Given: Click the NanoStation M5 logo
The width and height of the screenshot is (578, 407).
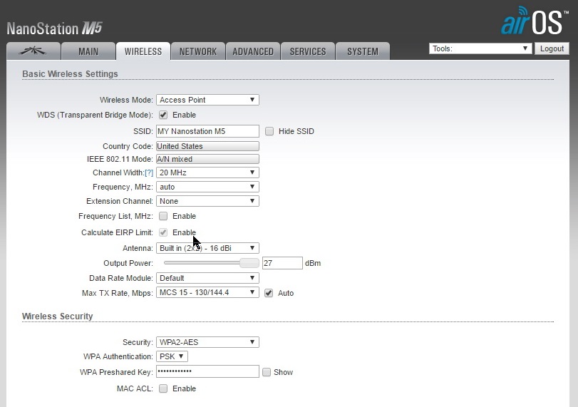Looking at the screenshot, I should click(54, 29).
